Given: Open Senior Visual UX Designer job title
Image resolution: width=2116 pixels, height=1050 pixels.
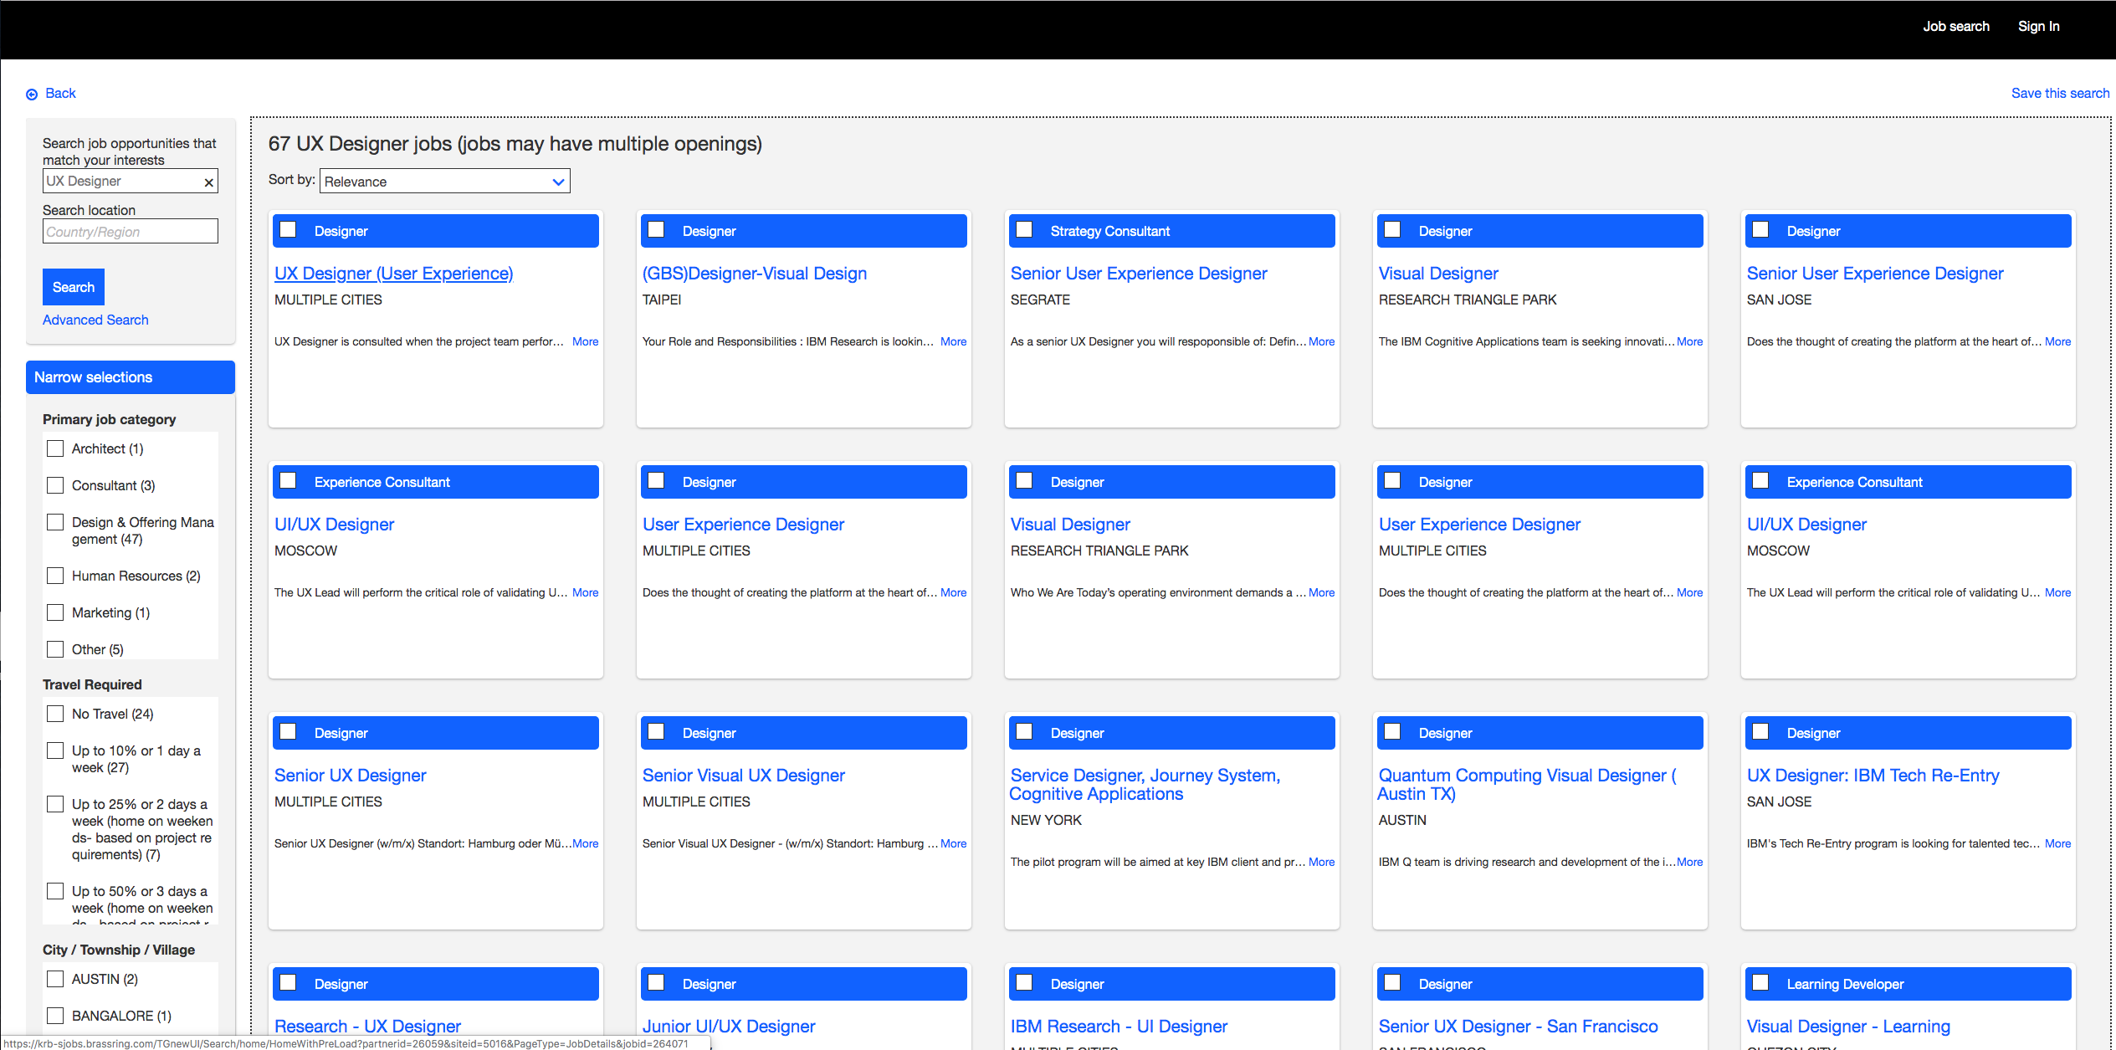Looking at the screenshot, I should [x=743, y=776].
